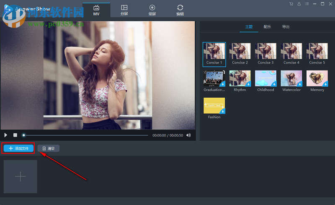
Task: Minimize the ApowerShow window
Action: point(315,4)
